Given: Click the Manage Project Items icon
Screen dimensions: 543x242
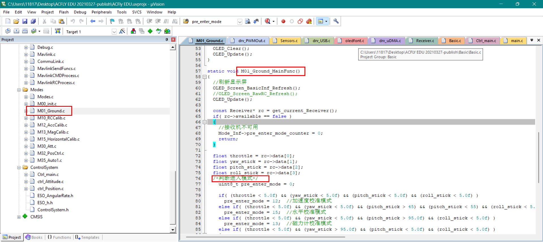Looking at the screenshot, I should (x=133, y=31).
